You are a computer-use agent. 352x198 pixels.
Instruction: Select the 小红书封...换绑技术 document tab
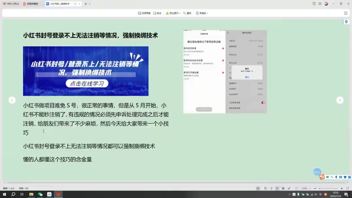pos(60,4)
